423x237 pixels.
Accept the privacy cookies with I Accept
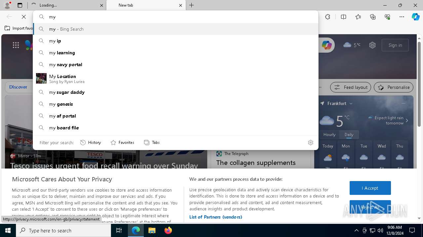(x=370, y=188)
